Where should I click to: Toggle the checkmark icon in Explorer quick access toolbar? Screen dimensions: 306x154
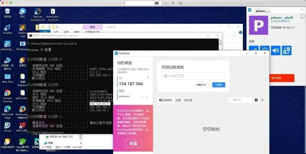pyautogui.click(x=49, y=27)
